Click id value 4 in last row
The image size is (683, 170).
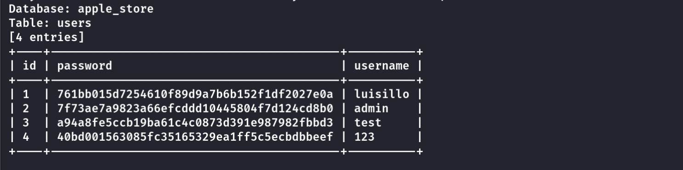[x=26, y=137]
